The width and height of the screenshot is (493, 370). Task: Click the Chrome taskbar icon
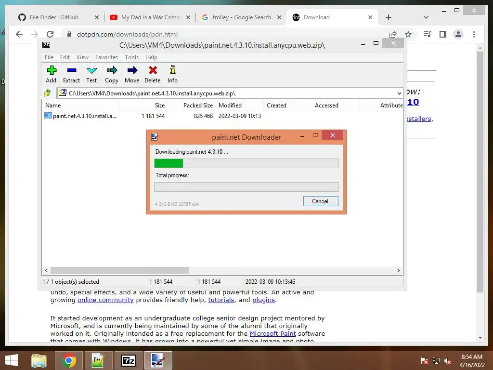(68, 360)
